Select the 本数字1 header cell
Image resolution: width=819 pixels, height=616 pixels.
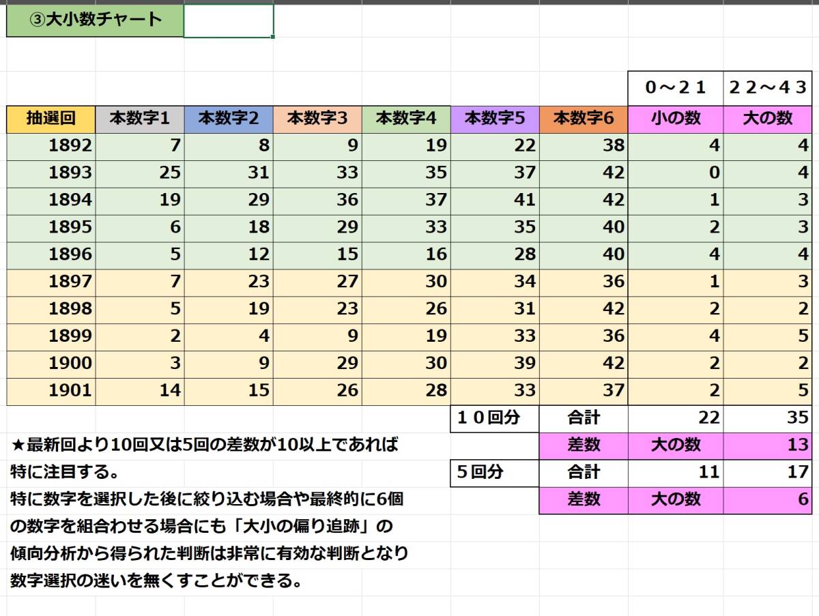139,119
